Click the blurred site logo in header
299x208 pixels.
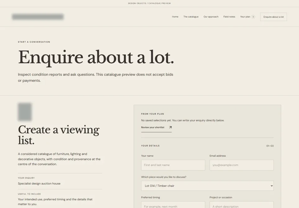pyautogui.click(x=38, y=17)
